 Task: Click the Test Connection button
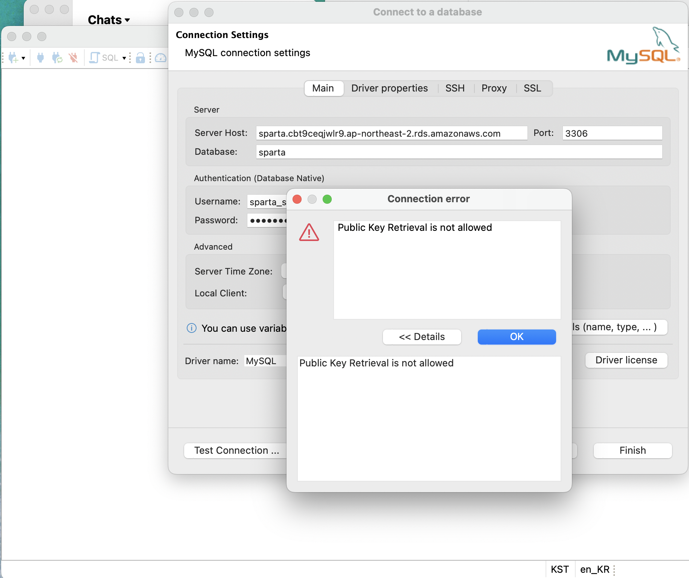pos(236,450)
